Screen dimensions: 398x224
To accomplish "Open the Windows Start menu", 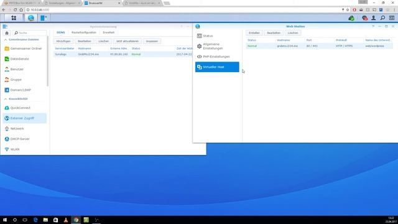I will tap(5, 220).
